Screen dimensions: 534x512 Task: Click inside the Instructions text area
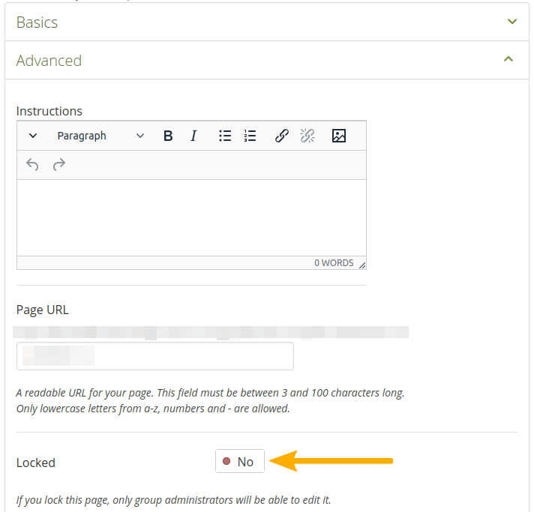(x=191, y=217)
